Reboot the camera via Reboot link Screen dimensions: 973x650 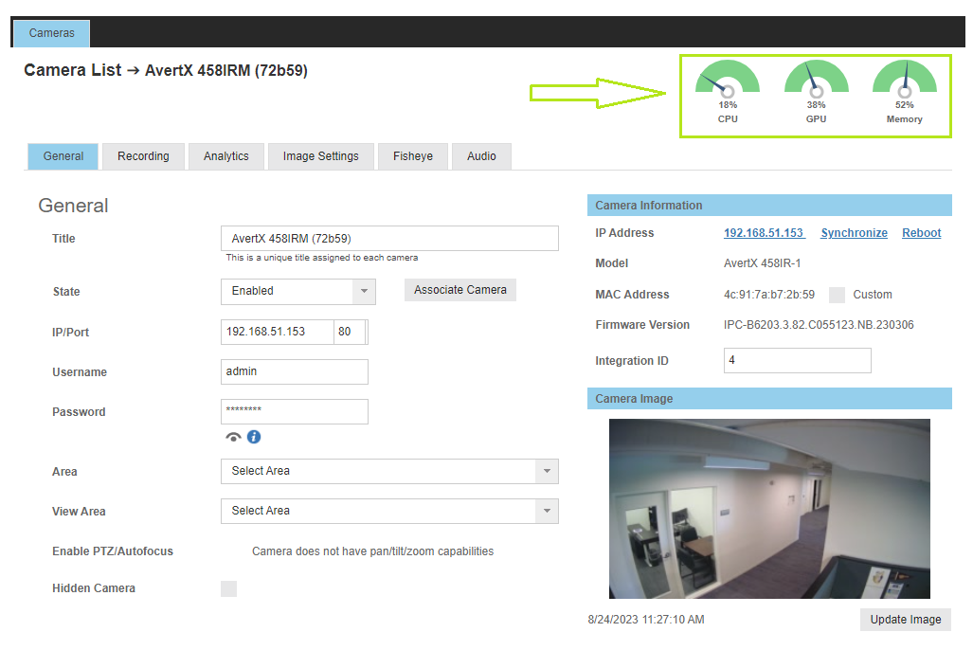[921, 233]
